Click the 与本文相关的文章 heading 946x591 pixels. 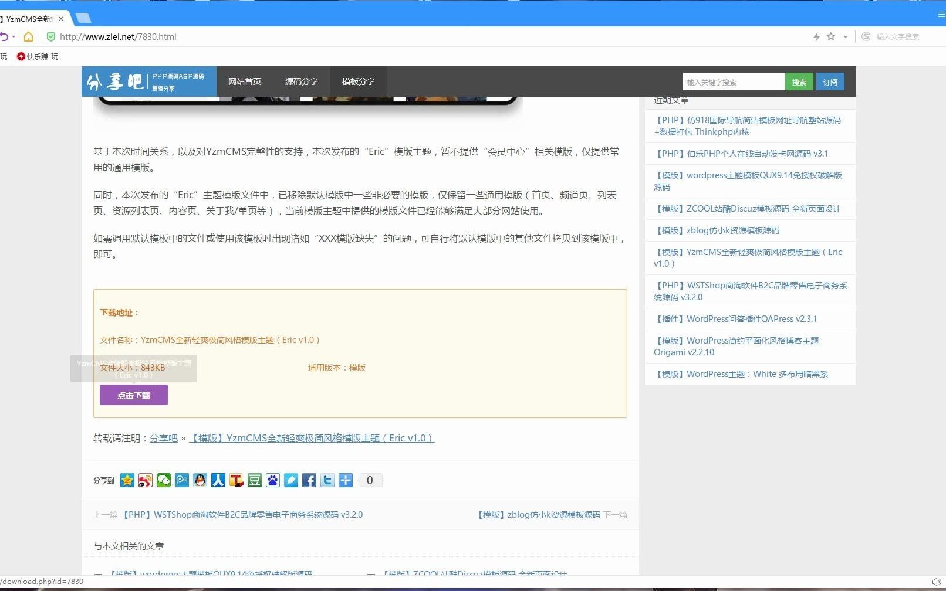pos(129,546)
